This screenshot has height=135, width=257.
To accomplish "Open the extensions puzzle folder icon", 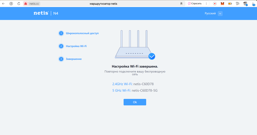I will [x=237, y=3].
